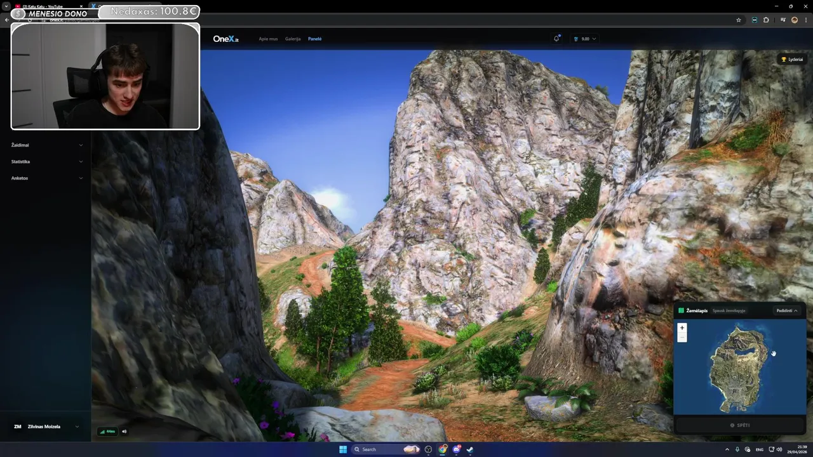Image resolution: width=813 pixels, height=457 pixels.
Task: Open Discord from the taskbar
Action: [457, 449]
